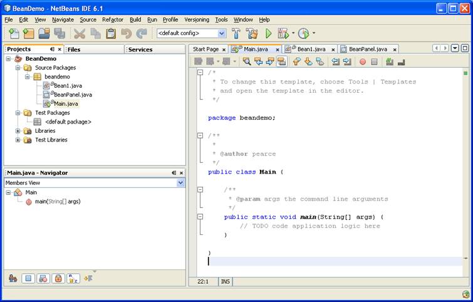This screenshot has width=473, height=302.
Task: Expand the Test Libraries node
Action: (x=18, y=140)
